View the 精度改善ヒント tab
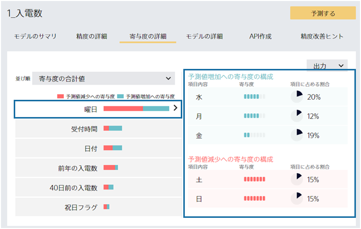Image resolution: width=361 pixels, height=229 pixels. pos(322,36)
